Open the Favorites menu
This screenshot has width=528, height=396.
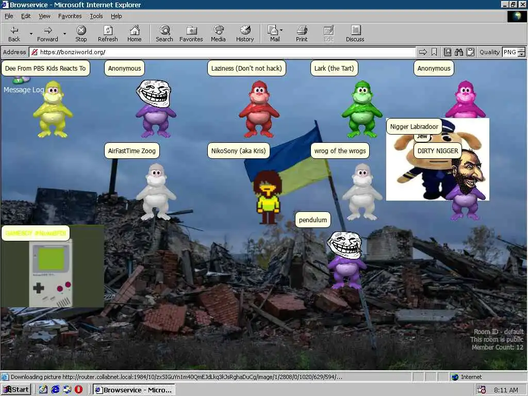[70, 16]
